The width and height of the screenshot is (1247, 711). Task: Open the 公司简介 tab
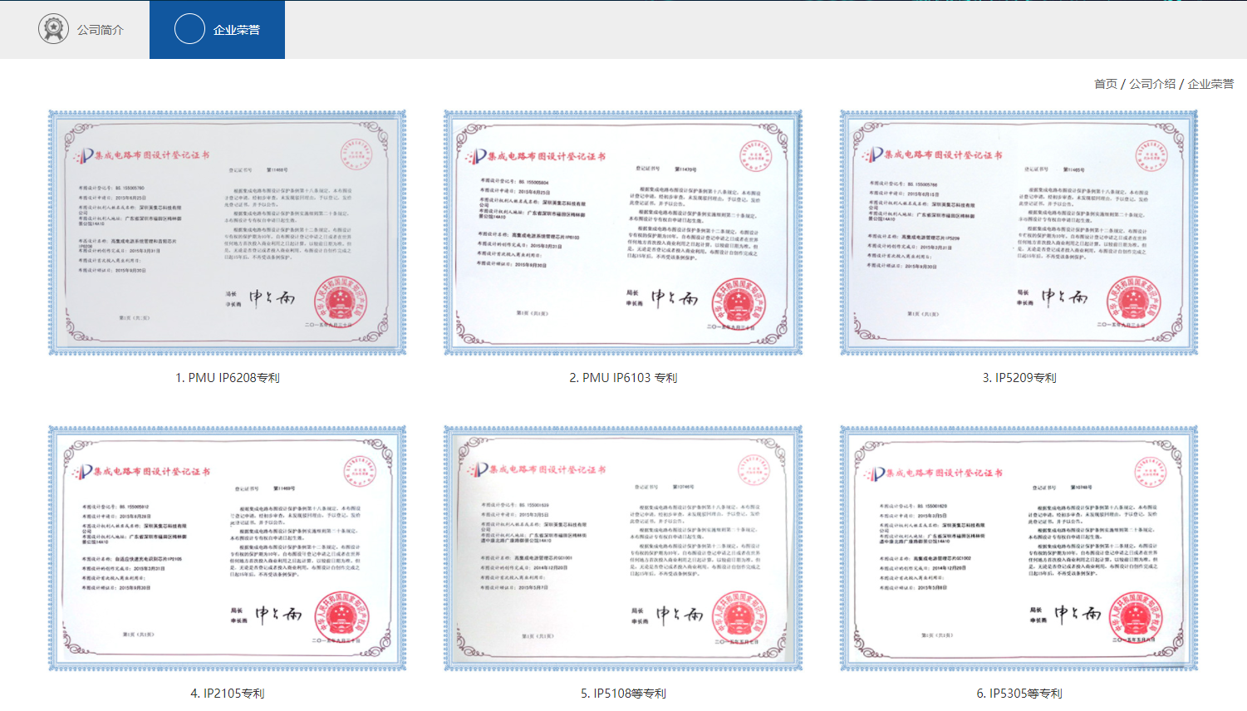pos(100,30)
